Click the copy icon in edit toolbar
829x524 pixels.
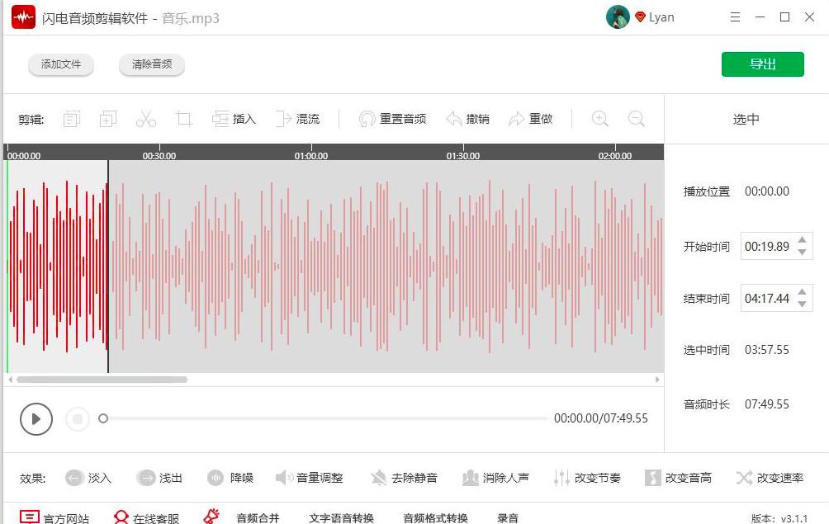point(72,119)
